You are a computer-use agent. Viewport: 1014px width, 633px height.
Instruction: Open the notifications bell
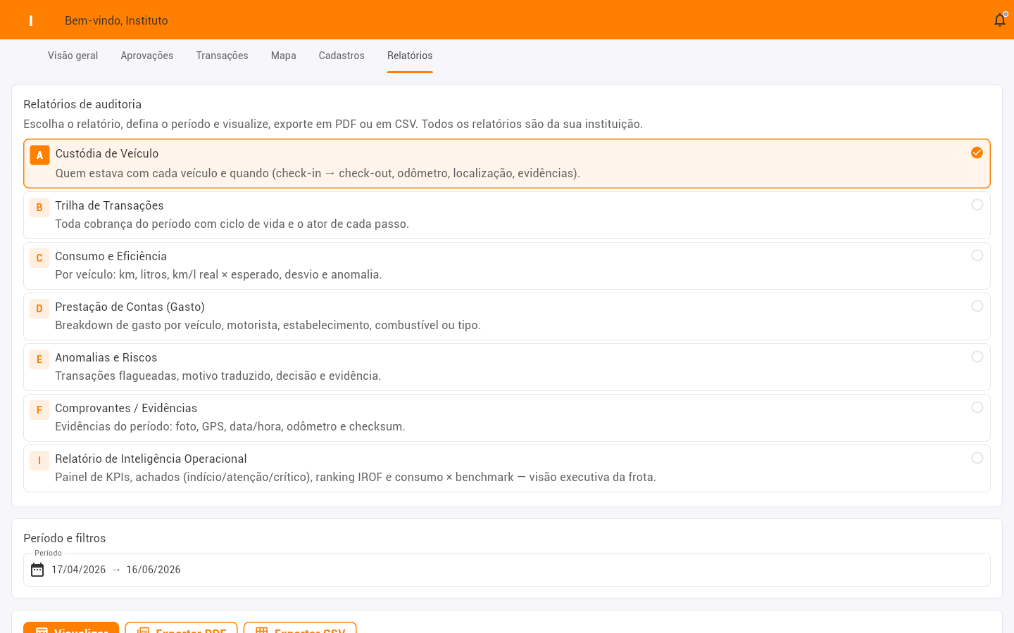tap(999, 20)
